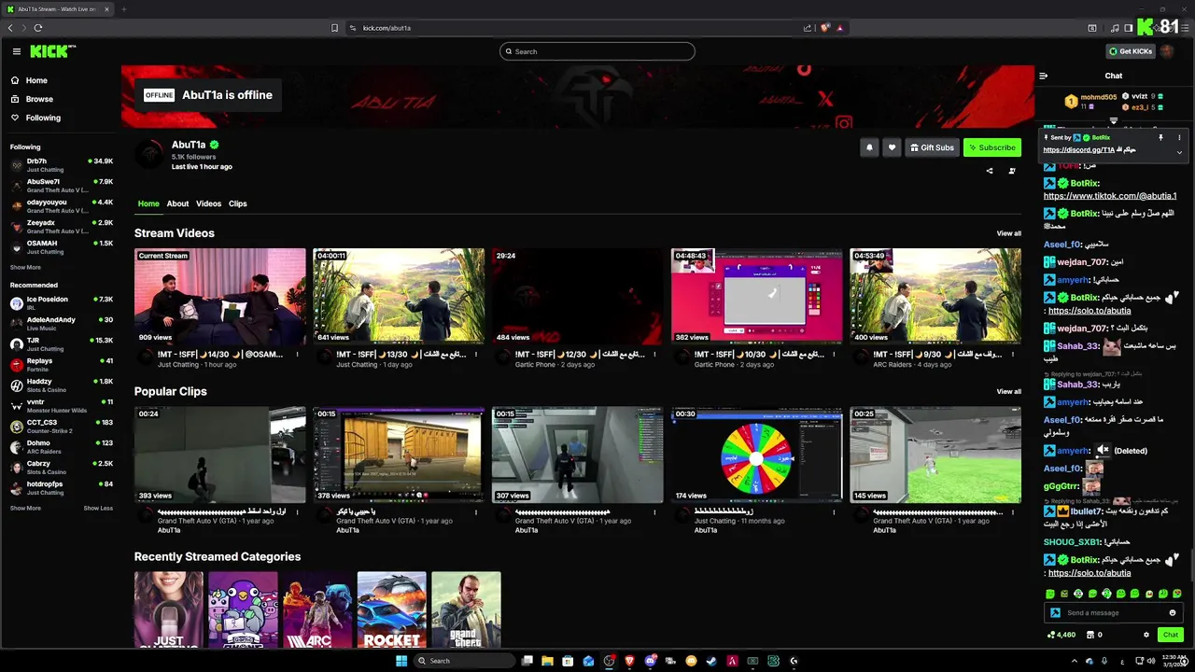This screenshot has width=1195, height=672.
Task: Open the Windows Start button
Action: pos(401,661)
